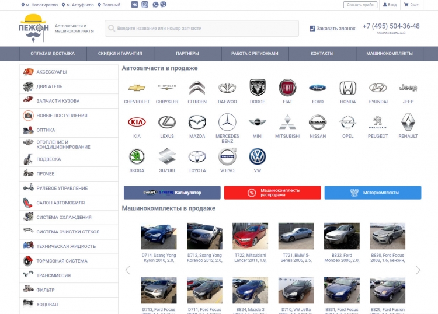
Task: Open the Рулевое управление category
Action: (69, 188)
